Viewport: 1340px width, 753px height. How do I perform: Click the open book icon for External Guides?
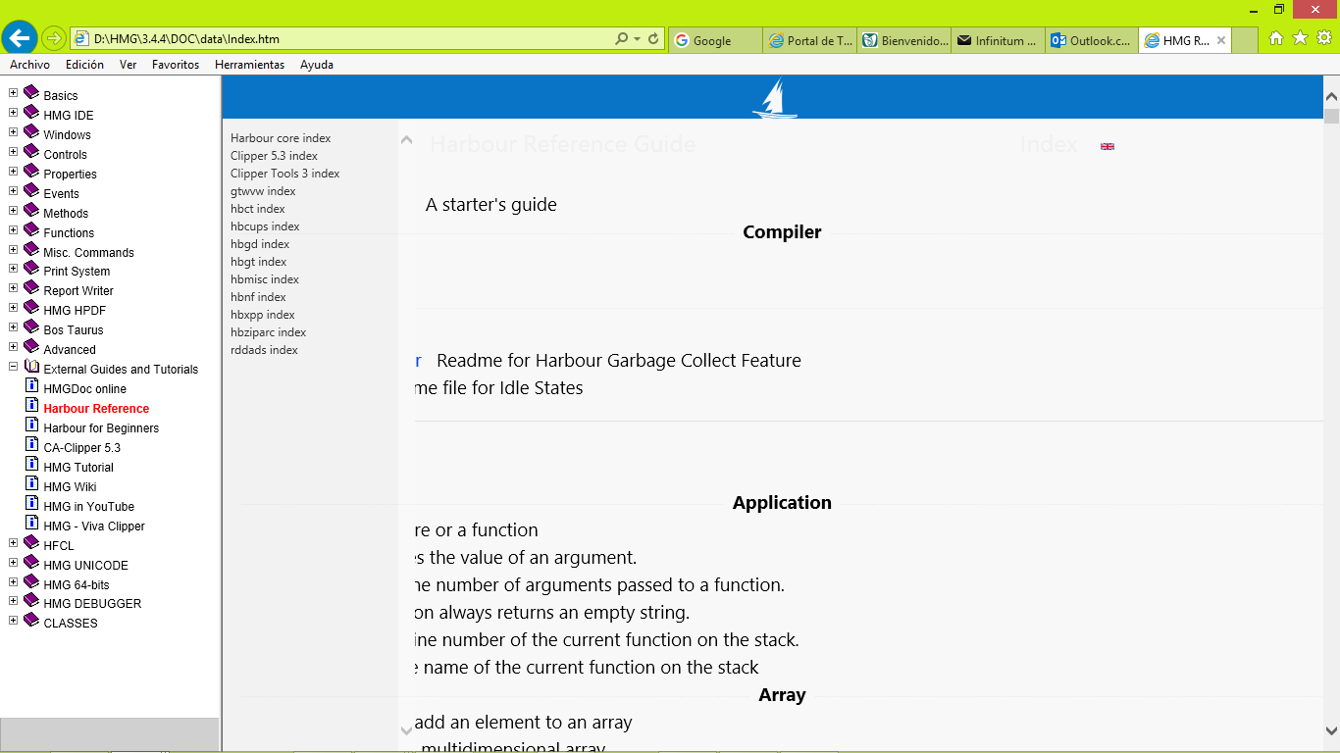click(31, 367)
